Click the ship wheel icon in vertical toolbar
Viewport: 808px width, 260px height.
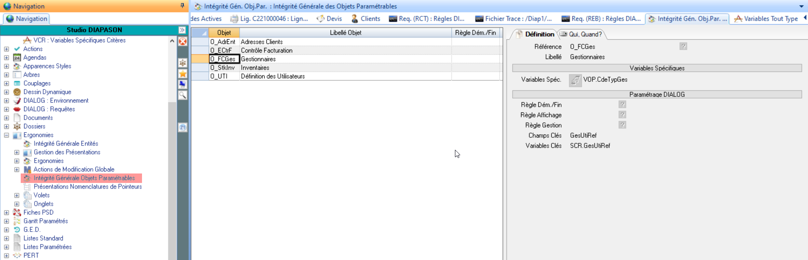tap(183, 63)
